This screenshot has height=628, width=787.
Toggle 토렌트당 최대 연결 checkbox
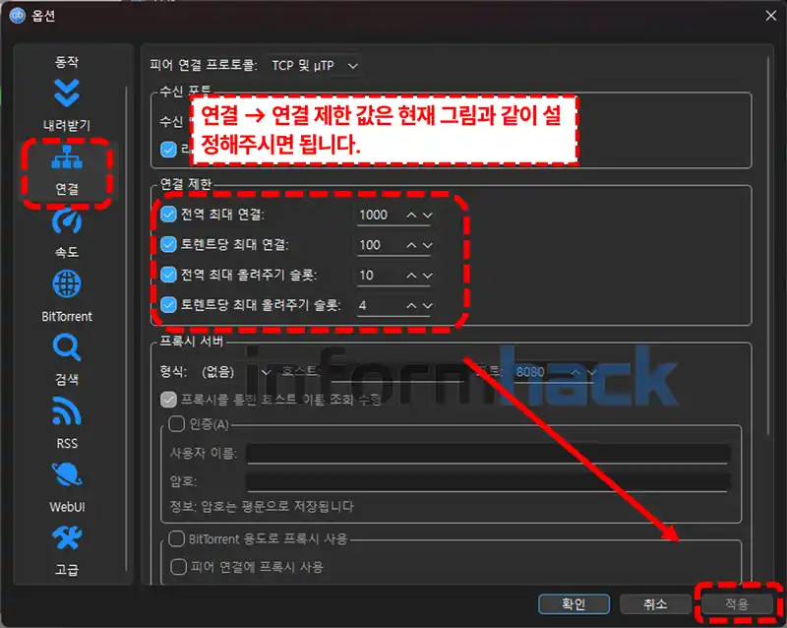pos(168,245)
